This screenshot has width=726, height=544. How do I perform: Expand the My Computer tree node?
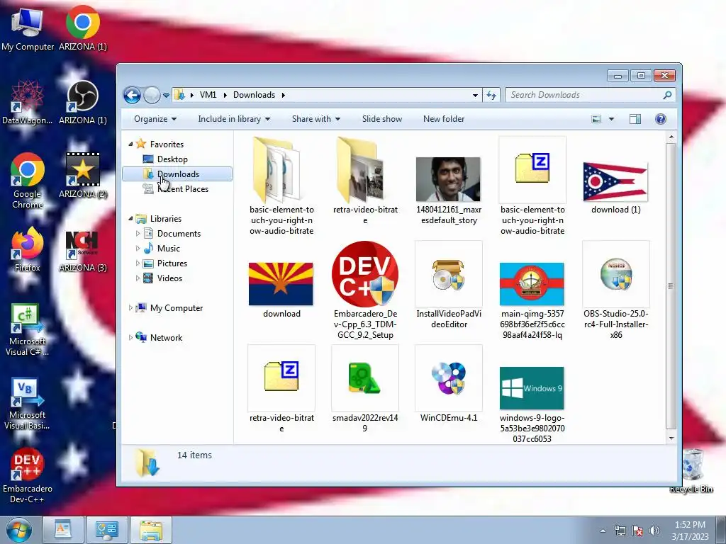tap(130, 307)
